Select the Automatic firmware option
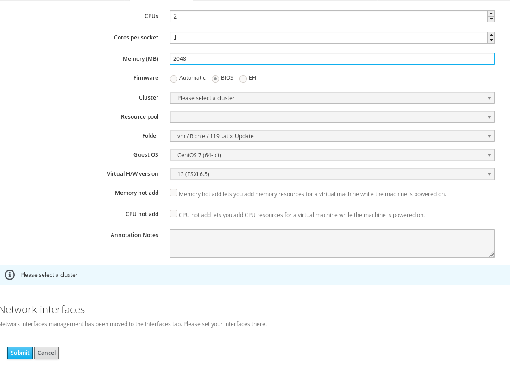 click(x=174, y=78)
